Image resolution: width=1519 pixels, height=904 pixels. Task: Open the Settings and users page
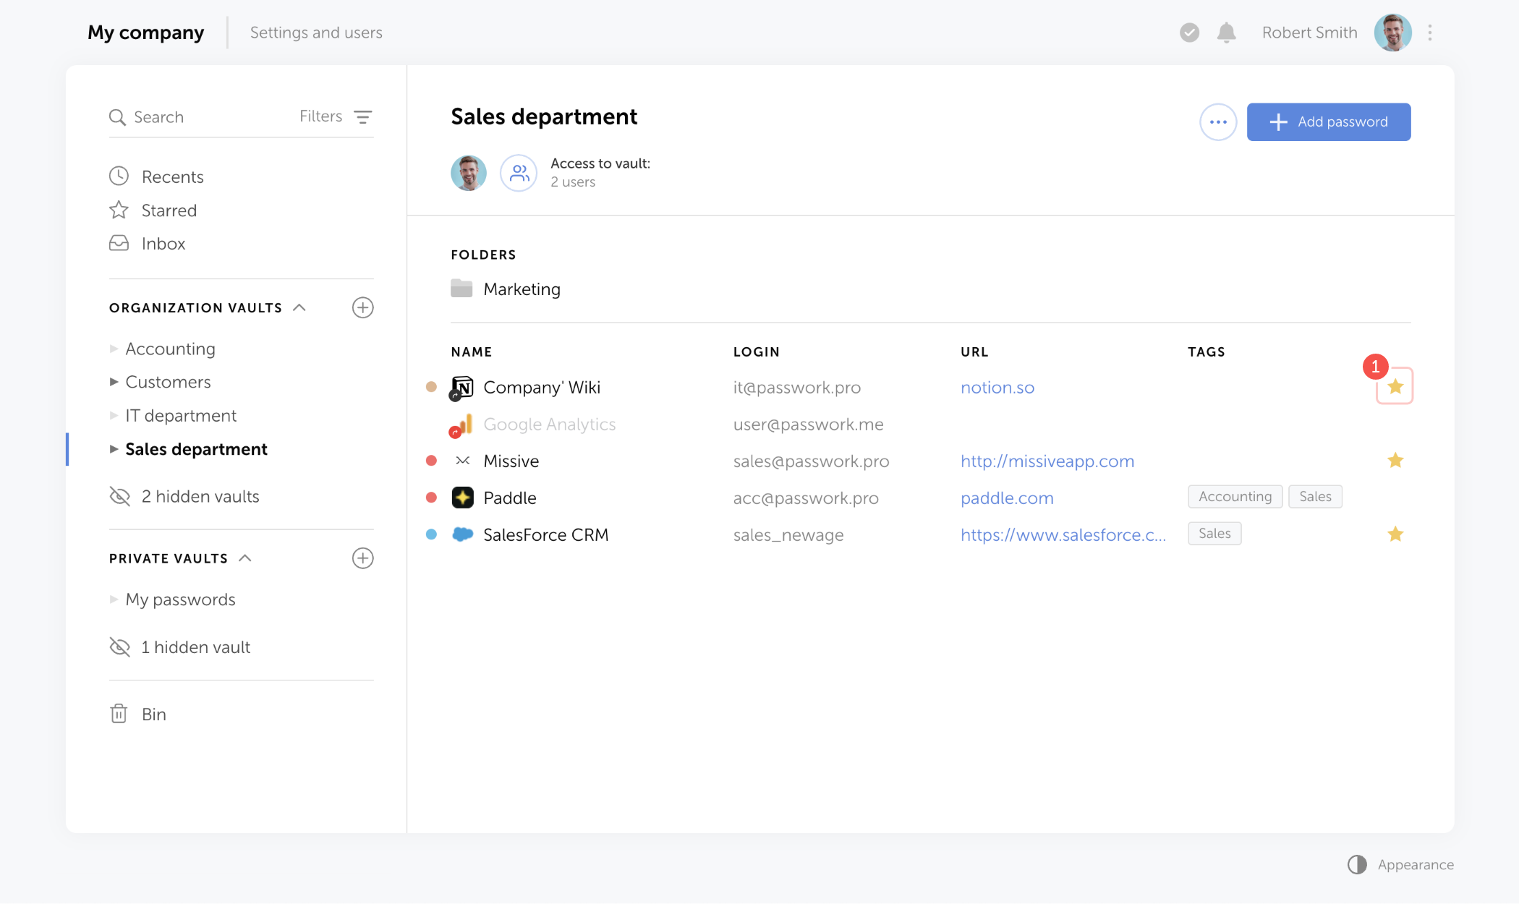coord(316,33)
